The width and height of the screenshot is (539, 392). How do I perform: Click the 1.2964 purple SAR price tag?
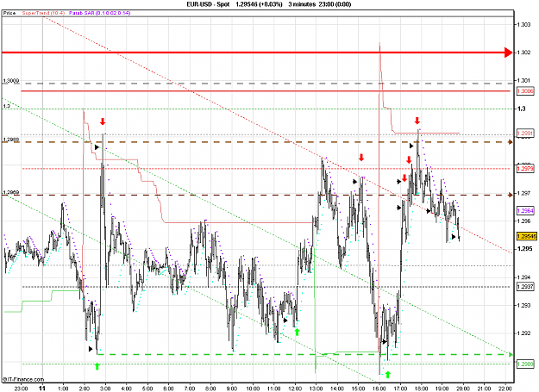(525, 211)
